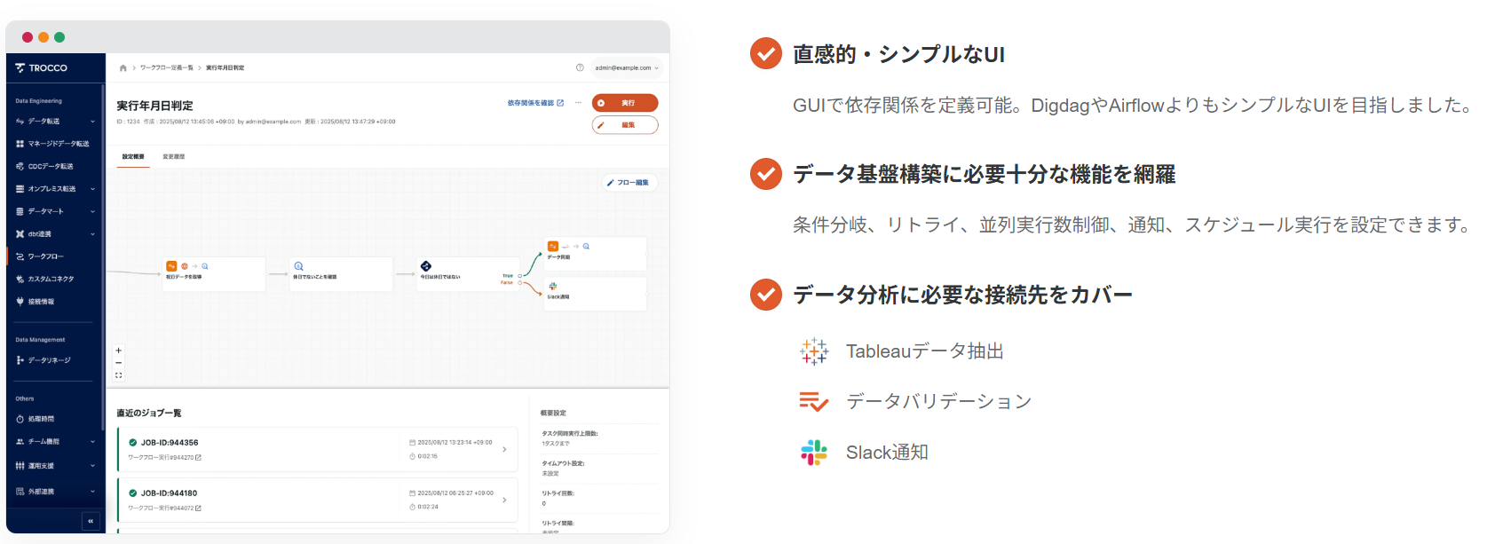Click the カスタムコネクタ sidebar icon

click(x=20, y=279)
